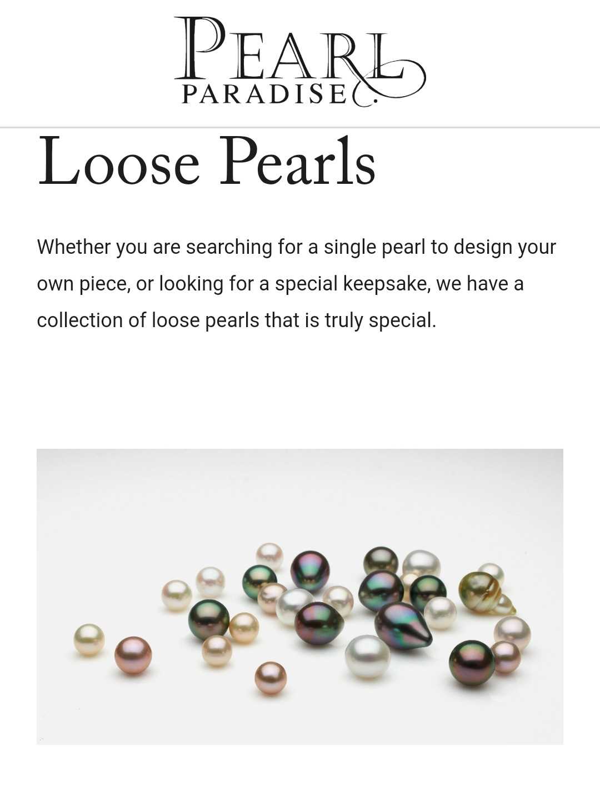Click the word PARADISE in the logo
The image size is (600, 812).
[x=264, y=94]
